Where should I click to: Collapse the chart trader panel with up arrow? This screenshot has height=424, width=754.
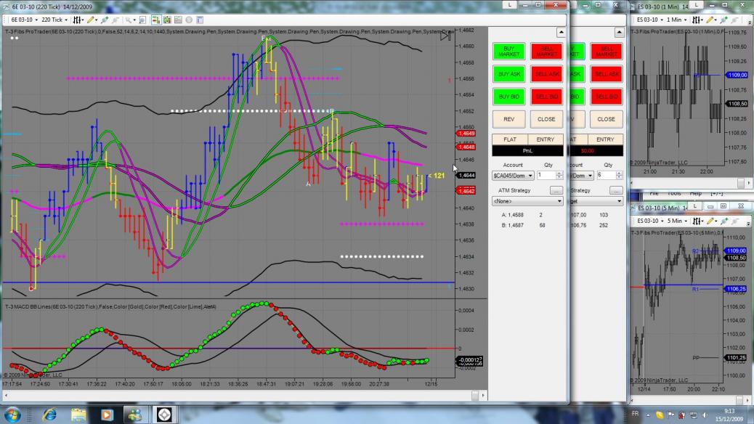[562, 32]
